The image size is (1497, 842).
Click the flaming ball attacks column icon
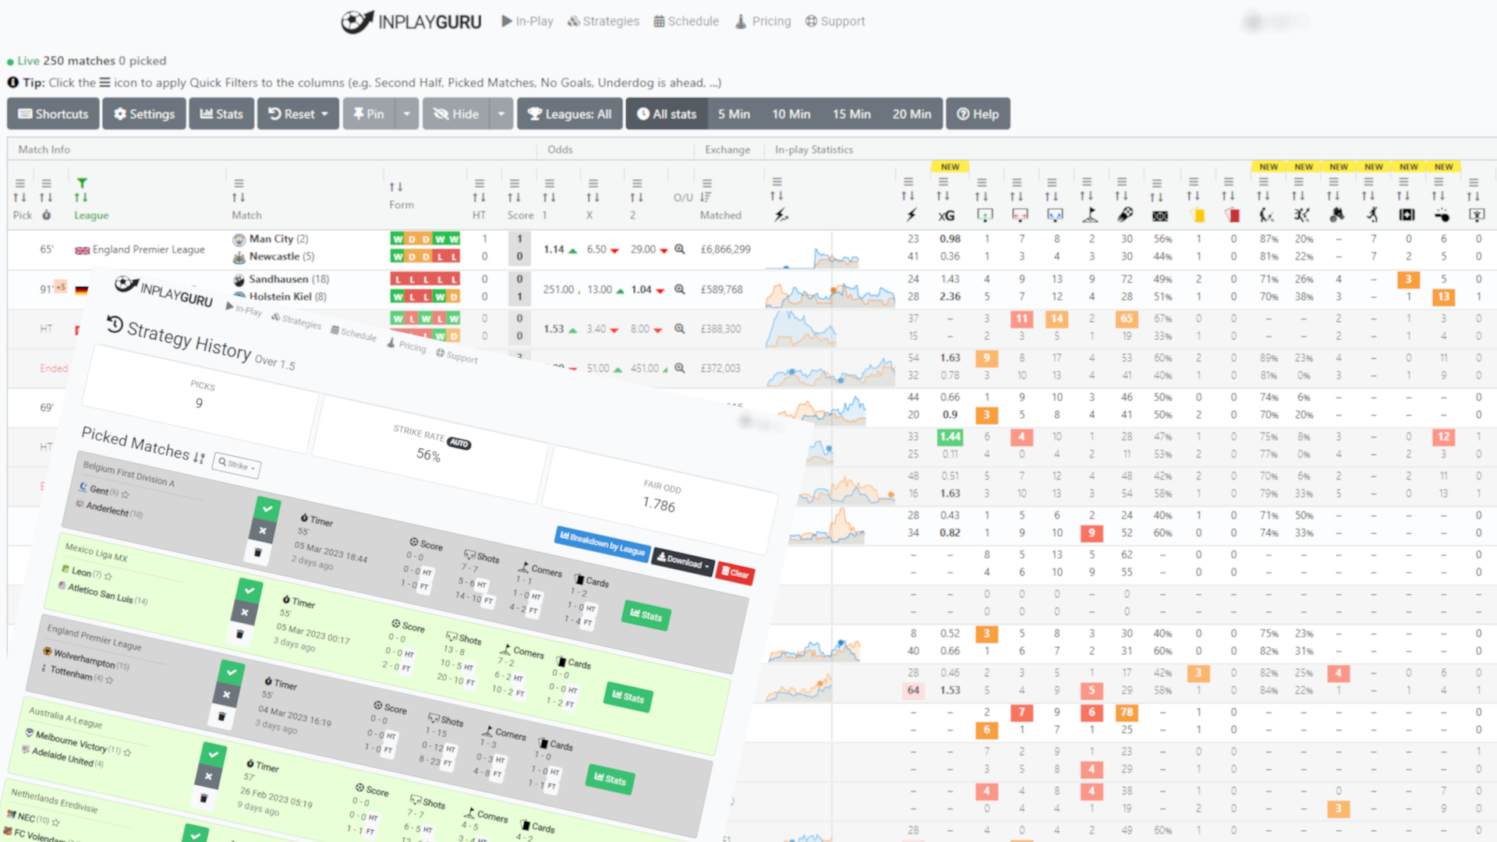click(1124, 215)
